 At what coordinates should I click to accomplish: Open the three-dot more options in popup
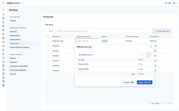142,55
